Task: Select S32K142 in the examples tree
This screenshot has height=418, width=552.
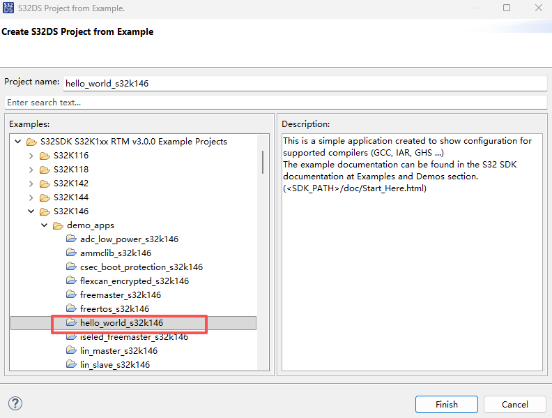Action: pos(71,184)
